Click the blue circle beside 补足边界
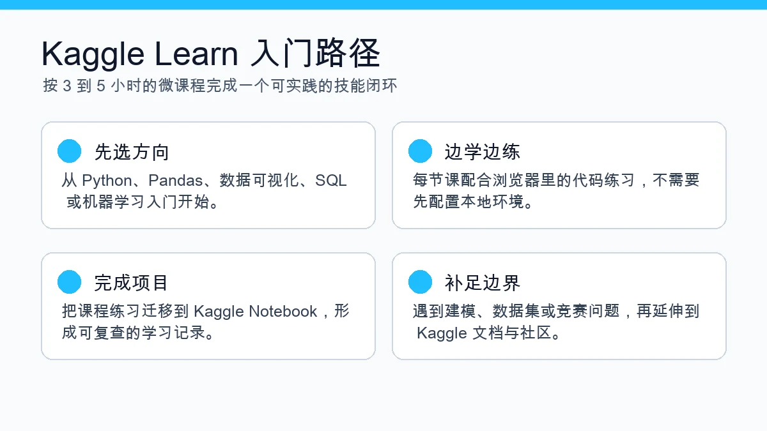Screen dimensions: 767x431 coord(420,282)
